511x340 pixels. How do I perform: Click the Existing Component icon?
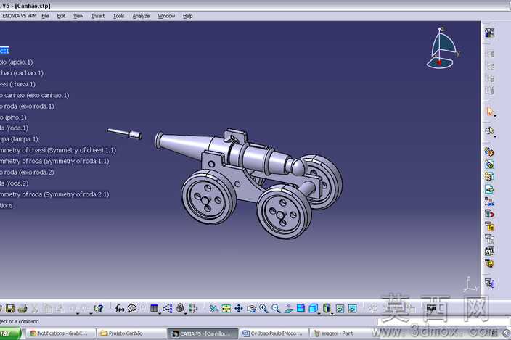(x=488, y=189)
